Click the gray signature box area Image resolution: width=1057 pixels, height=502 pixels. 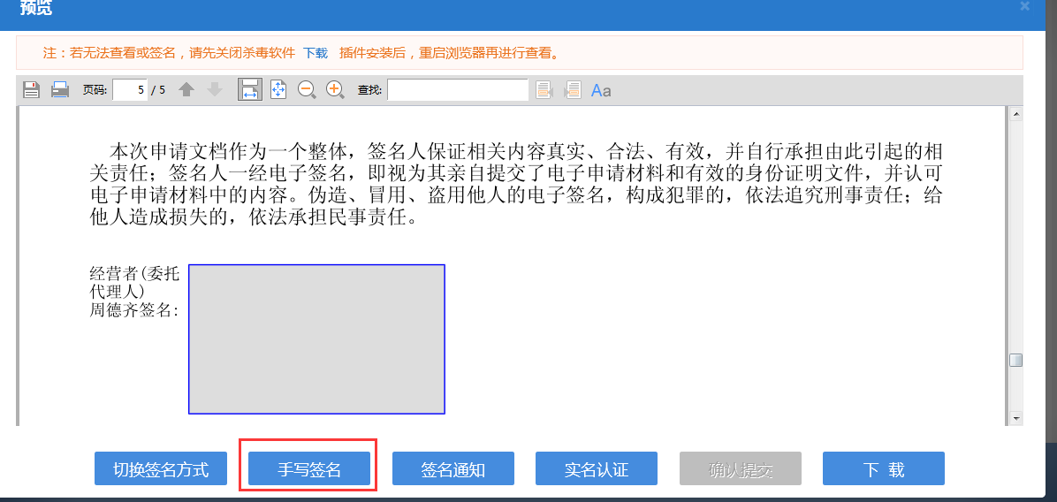[x=316, y=338]
